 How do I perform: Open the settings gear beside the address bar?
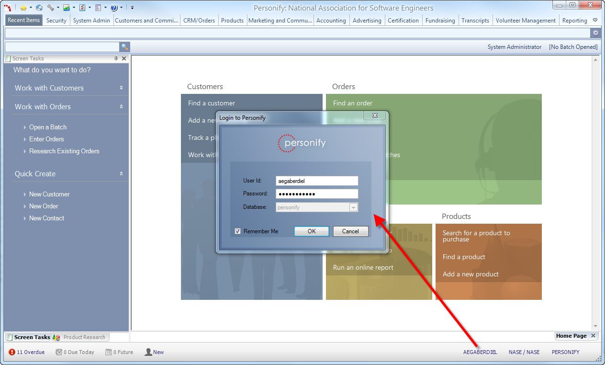click(595, 33)
